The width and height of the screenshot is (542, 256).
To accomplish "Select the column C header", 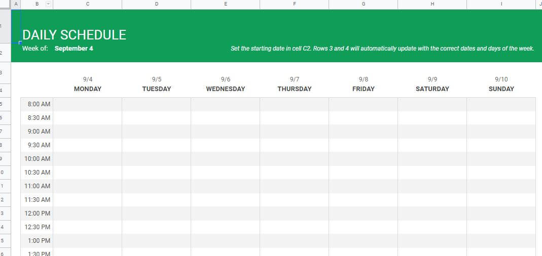I will (x=87, y=4).
